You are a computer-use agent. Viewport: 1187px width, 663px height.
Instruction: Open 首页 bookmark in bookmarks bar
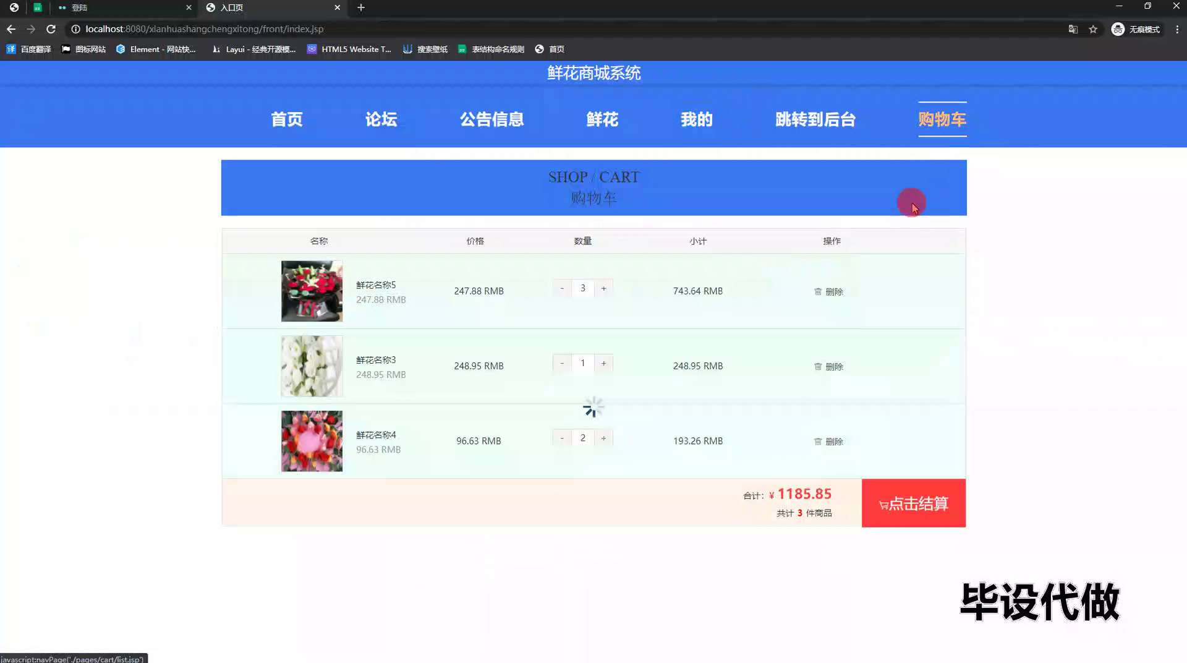[x=550, y=49]
